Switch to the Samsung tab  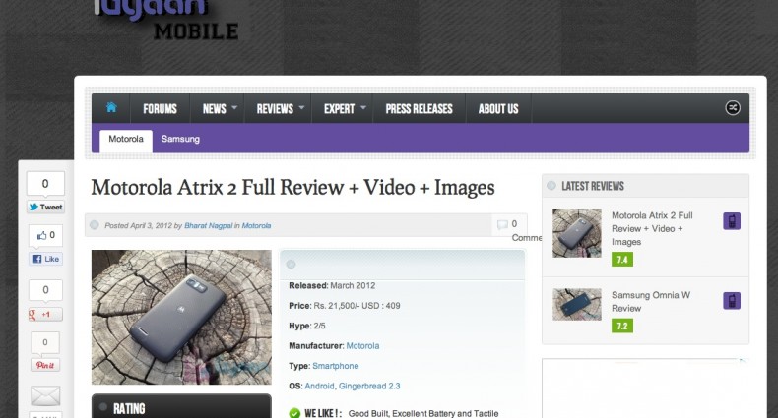[180, 140]
